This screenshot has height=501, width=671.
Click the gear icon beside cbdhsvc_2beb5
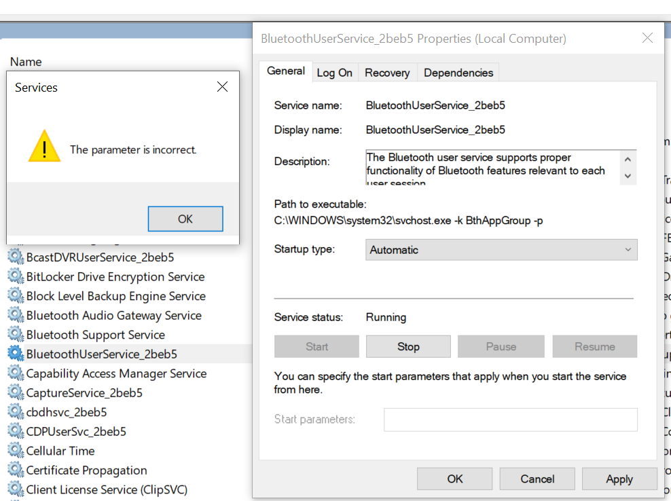[x=16, y=411]
